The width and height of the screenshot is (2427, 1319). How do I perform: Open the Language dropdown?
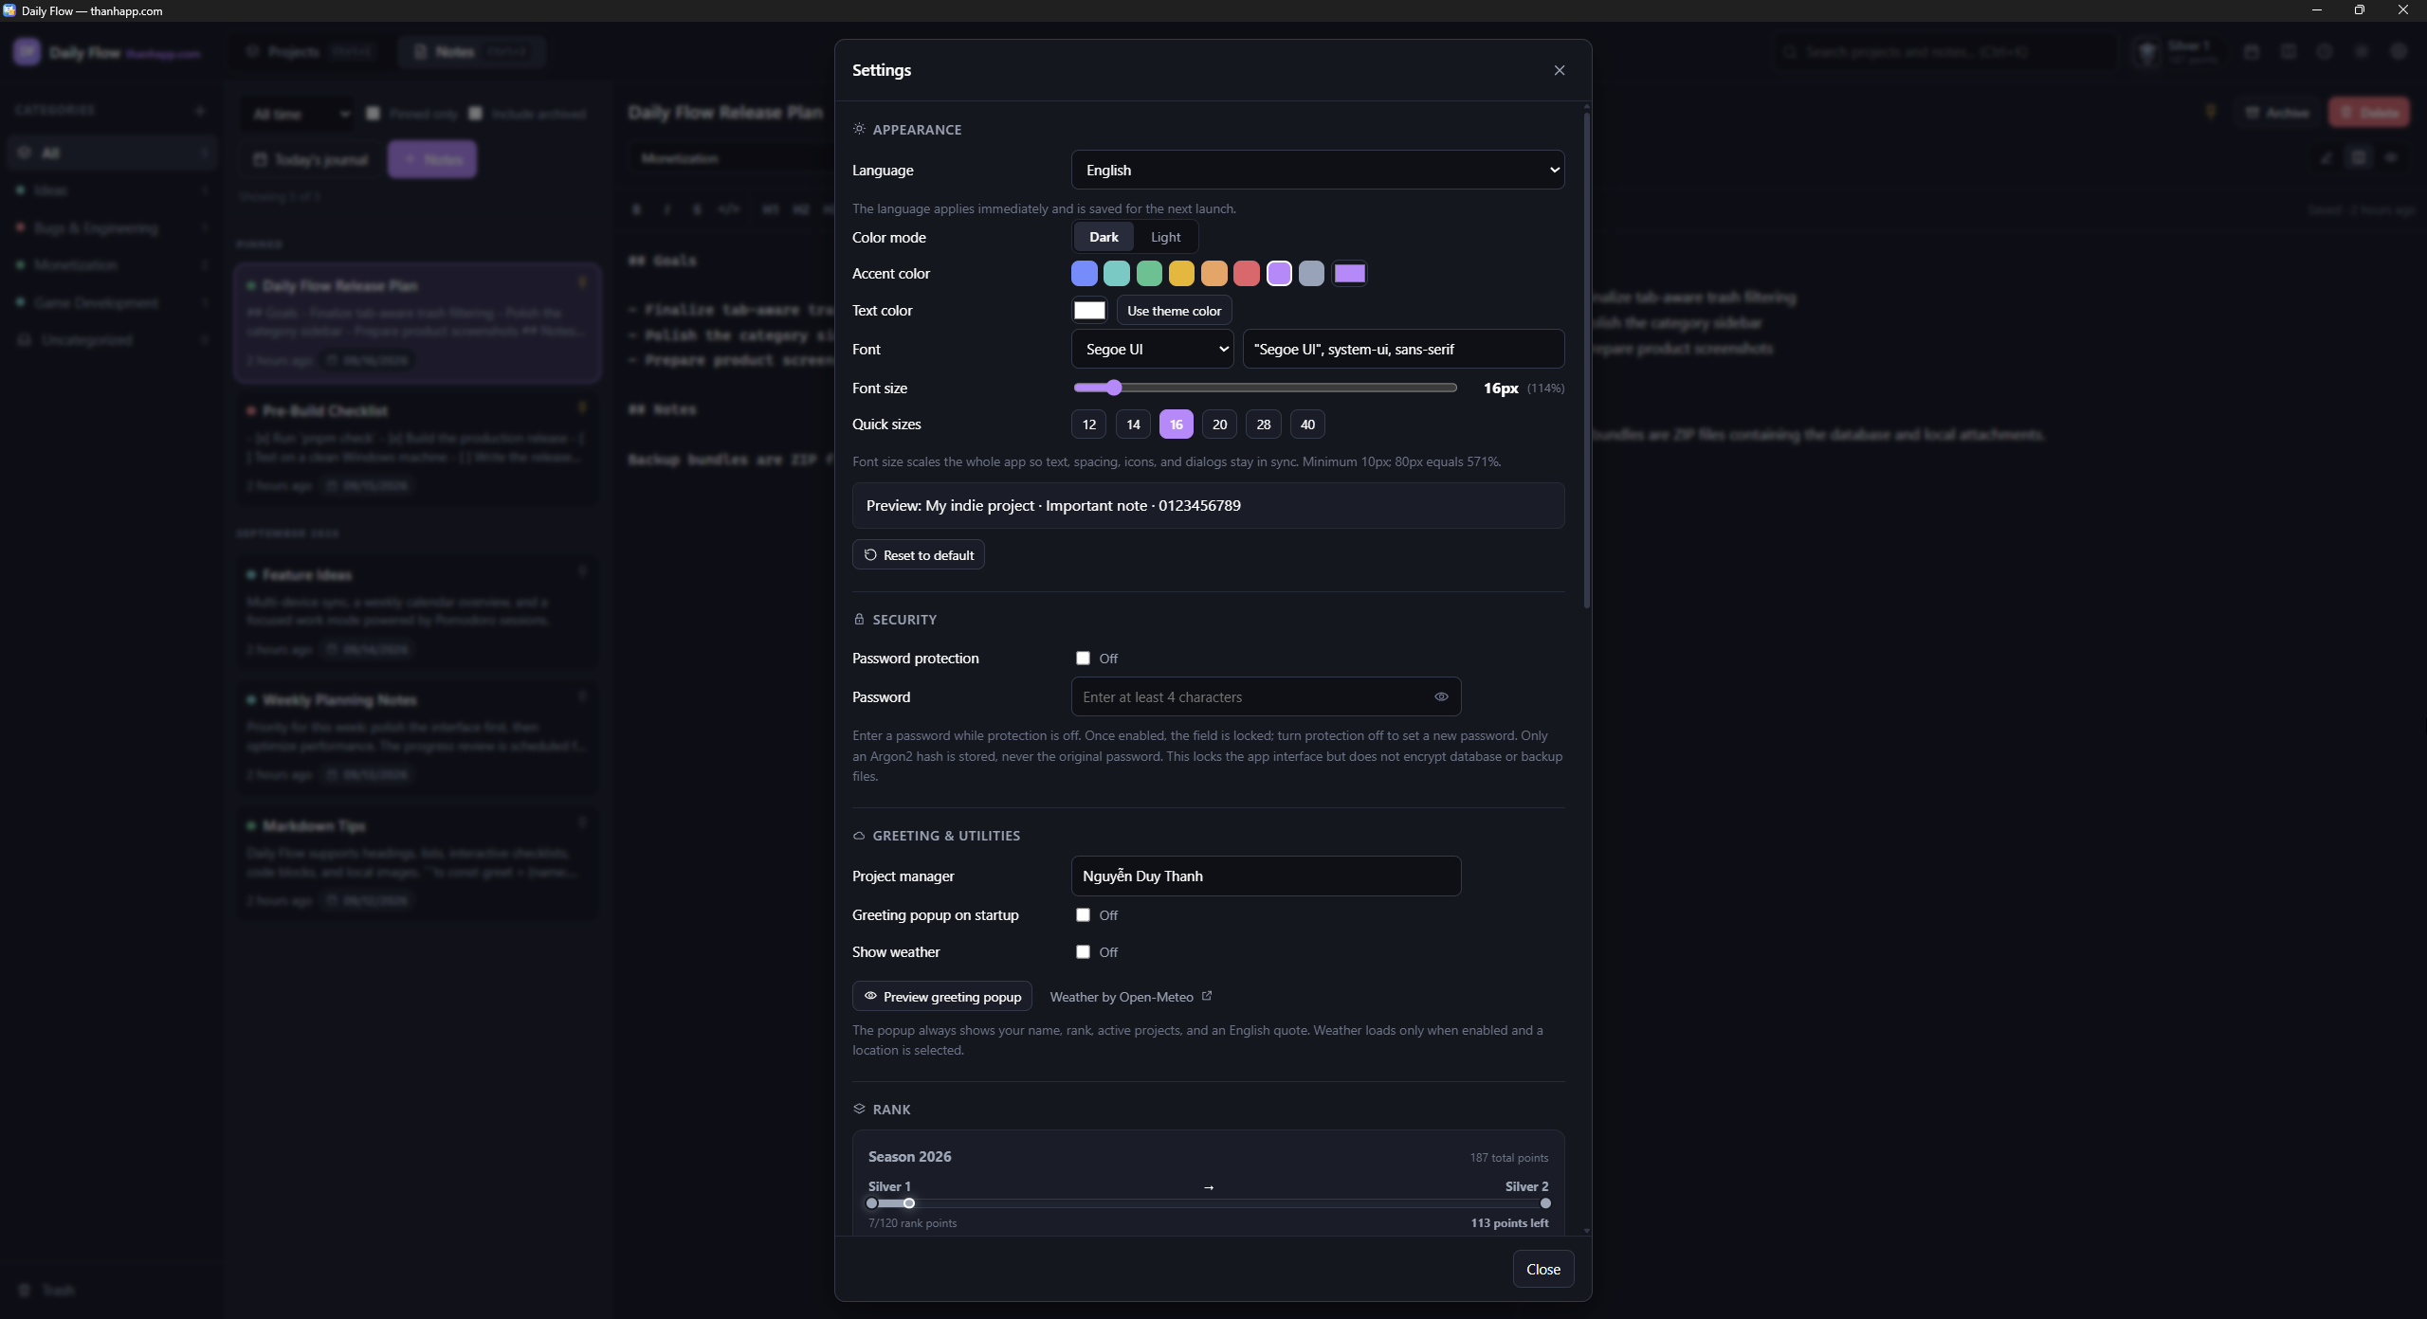tap(1318, 170)
